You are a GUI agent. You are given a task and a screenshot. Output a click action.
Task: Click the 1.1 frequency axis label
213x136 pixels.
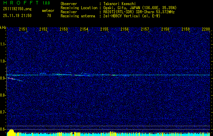click(x=3, y=44)
